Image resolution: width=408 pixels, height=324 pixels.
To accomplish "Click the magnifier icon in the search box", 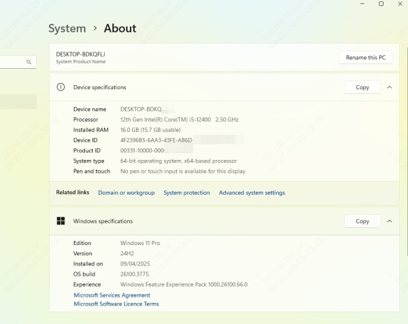I will 29,62.
